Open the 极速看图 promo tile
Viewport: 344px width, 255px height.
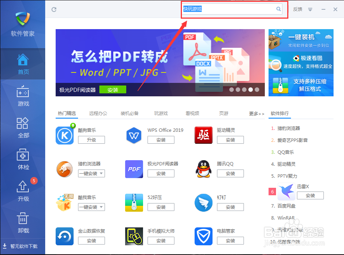[301, 63]
